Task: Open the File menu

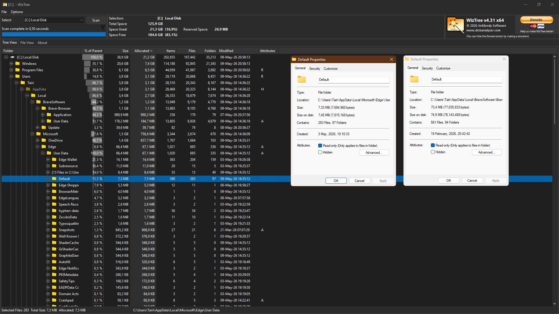Action: [4, 12]
